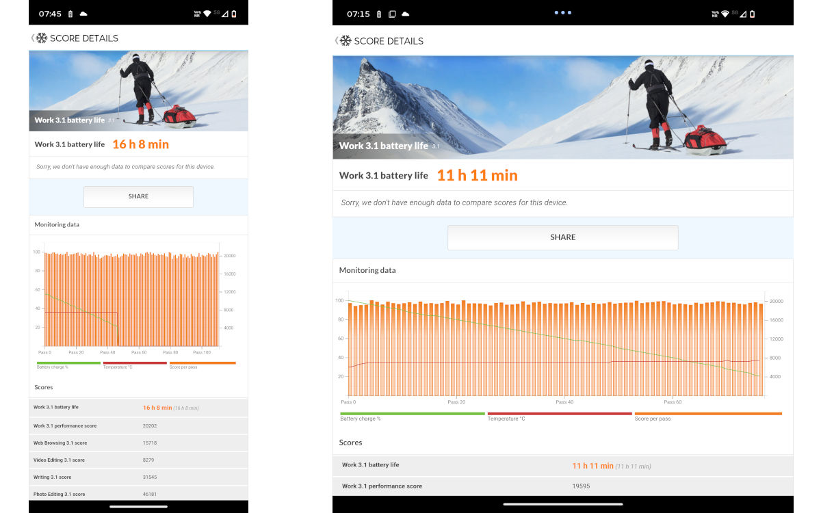Tap back arrow in the 07:15 screen header
The width and height of the screenshot is (821, 513).
[x=336, y=41]
